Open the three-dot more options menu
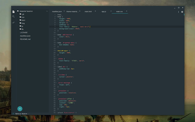 [x=179, y=12]
